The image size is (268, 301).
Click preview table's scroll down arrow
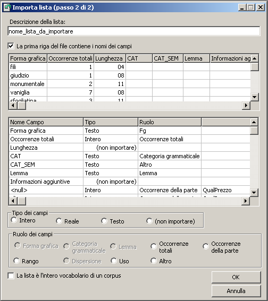tap(255, 97)
